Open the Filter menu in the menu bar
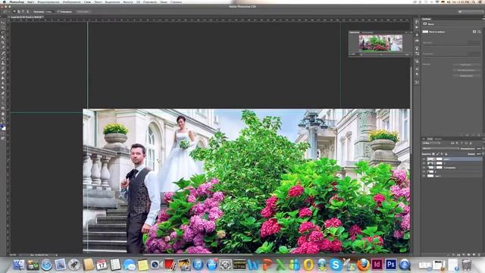 click(128, 2)
